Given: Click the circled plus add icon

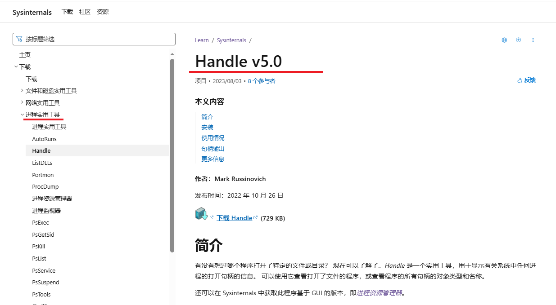Looking at the screenshot, I should [x=518, y=40].
